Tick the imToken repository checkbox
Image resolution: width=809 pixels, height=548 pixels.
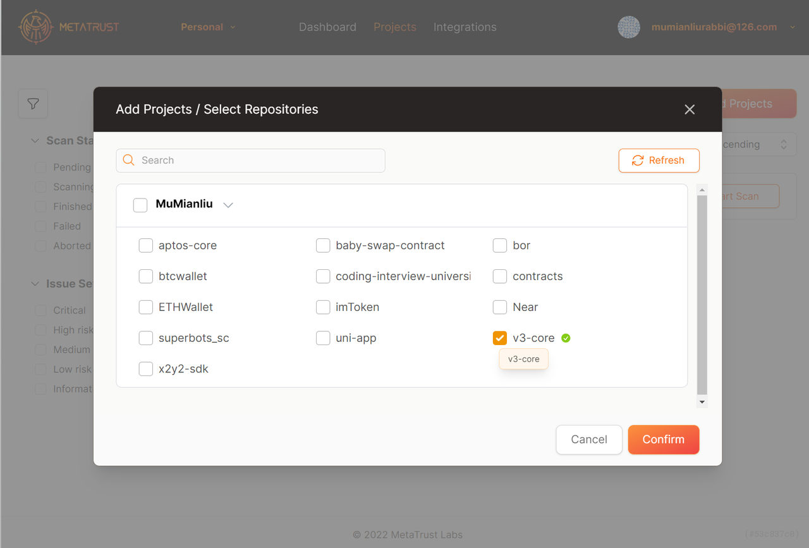pos(323,307)
